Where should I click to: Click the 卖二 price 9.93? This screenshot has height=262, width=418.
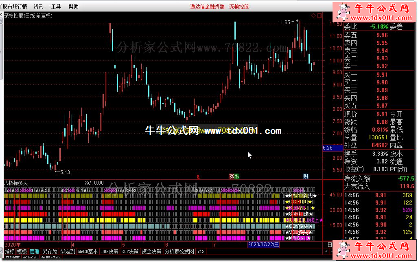pyautogui.click(x=382, y=58)
